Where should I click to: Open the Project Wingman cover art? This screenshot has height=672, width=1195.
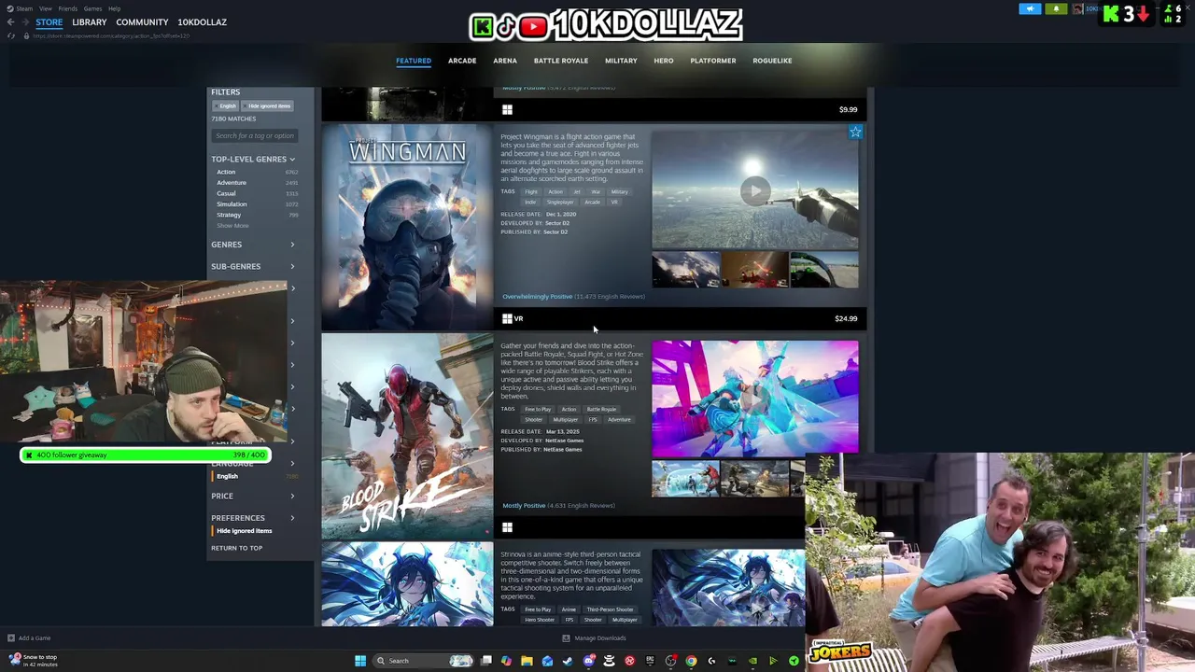[x=407, y=227]
